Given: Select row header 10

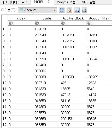Looking at the screenshot, I should [5, 83].
